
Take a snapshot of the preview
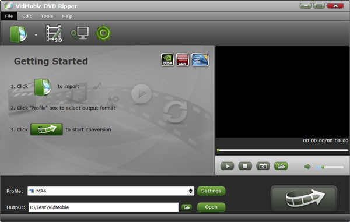pyautogui.click(x=263, y=166)
